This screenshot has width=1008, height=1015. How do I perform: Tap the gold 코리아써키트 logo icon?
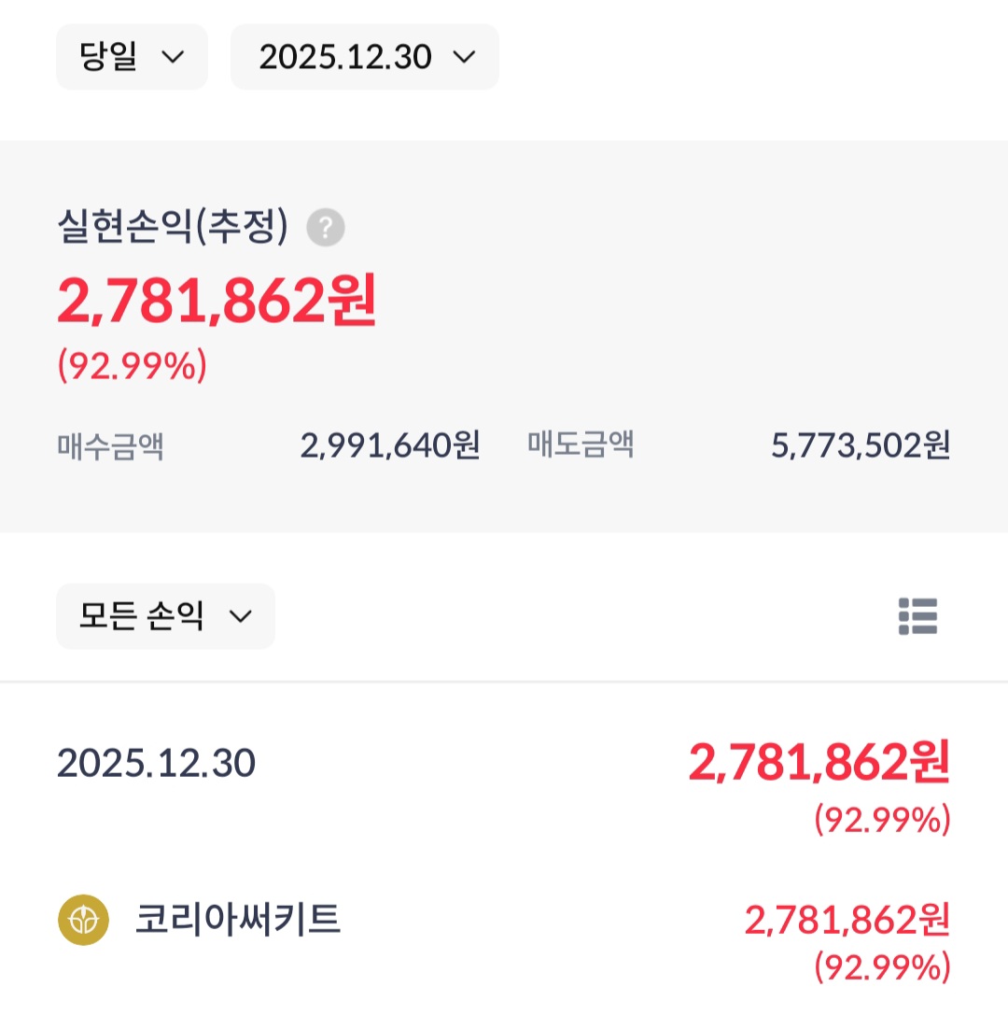click(83, 920)
